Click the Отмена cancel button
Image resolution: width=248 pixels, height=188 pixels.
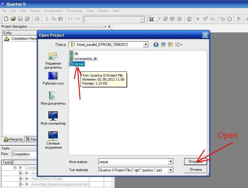pyautogui.click(x=196, y=170)
